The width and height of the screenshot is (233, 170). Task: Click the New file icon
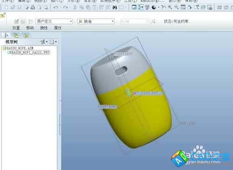coord(6,7)
